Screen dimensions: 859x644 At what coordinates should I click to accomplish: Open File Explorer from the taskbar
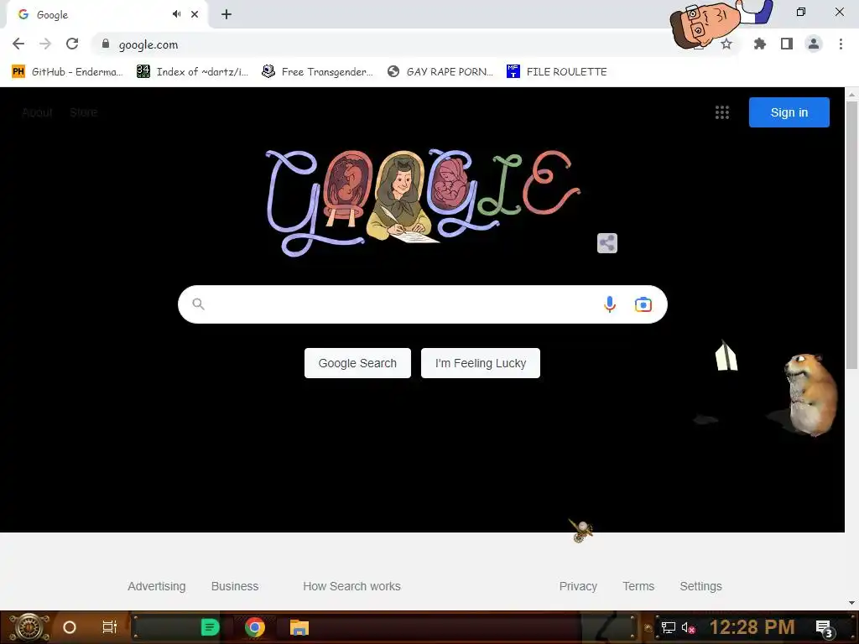(x=299, y=627)
